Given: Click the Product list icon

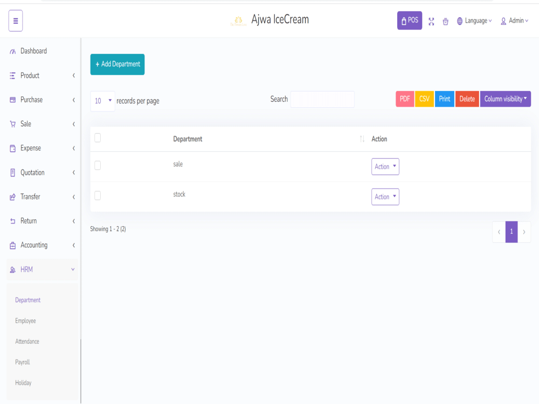Looking at the screenshot, I should point(13,75).
